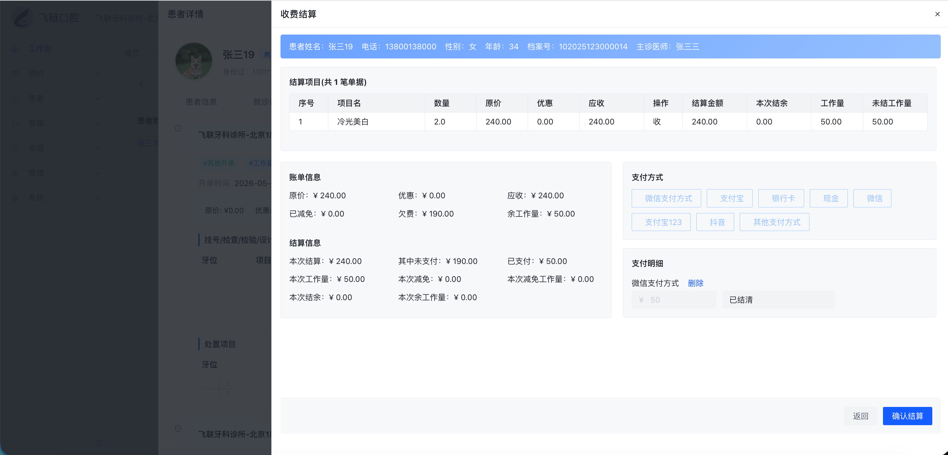This screenshot has height=455, width=948.
Task: Click 档案号 102025123000014 in patient banner
Action: [577, 47]
